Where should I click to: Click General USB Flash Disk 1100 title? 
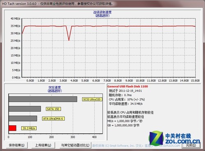[128, 87]
